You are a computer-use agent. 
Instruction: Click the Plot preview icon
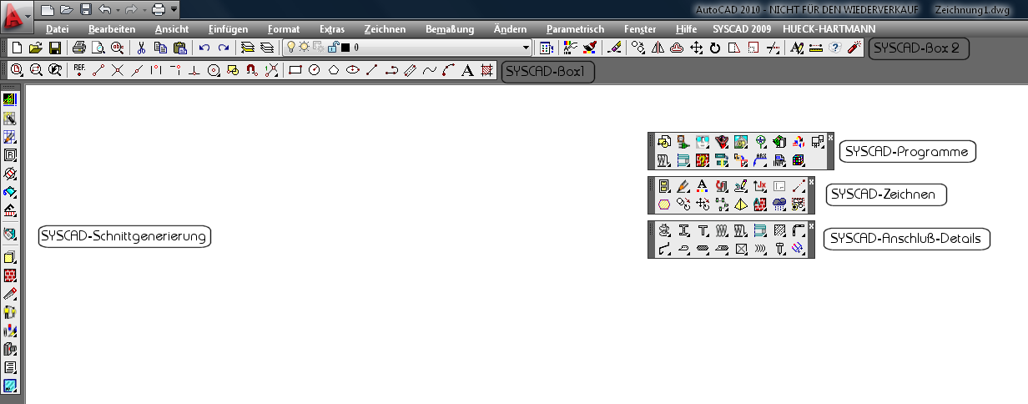pos(98,48)
